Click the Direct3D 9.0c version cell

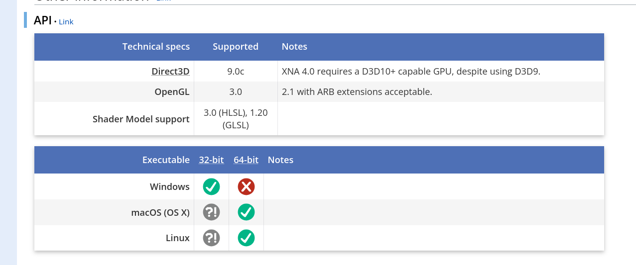coord(236,72)
